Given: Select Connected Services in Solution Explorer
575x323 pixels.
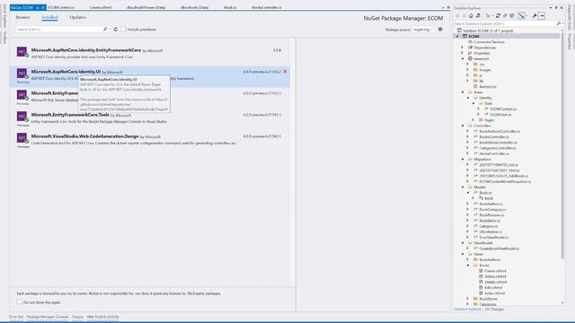Looking at the screenshot, I should point(489,42).
